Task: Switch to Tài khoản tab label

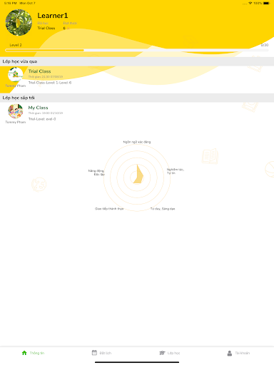Action: 243,353
